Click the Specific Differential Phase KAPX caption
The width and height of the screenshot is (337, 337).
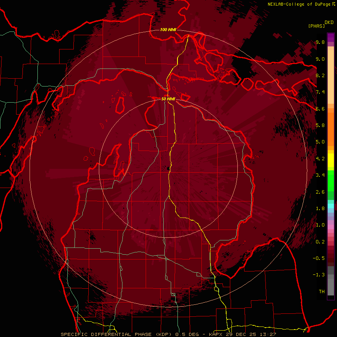click(x=168, y=334)
